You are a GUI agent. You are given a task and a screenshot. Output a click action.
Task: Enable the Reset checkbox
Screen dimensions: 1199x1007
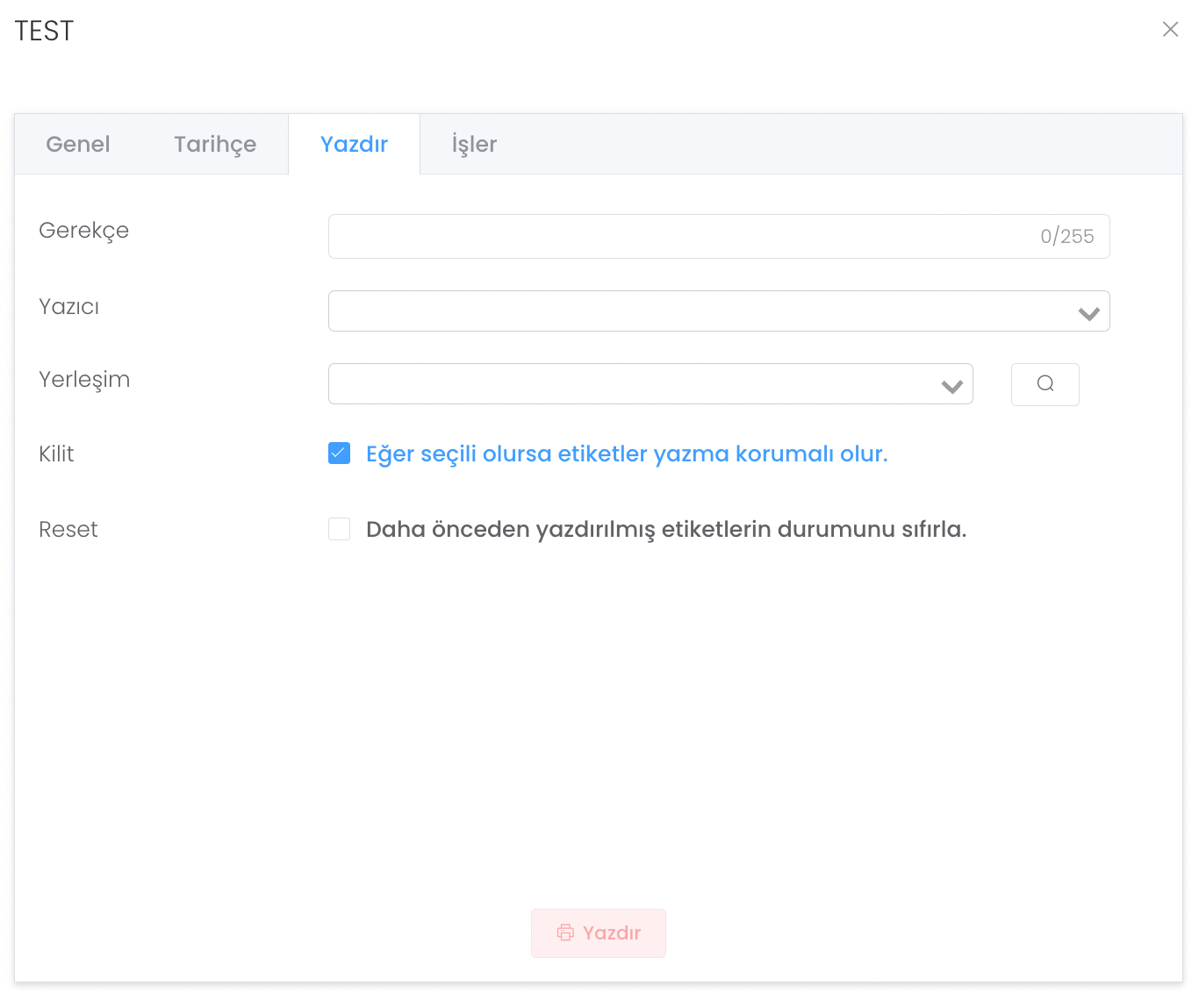[340, 529]
